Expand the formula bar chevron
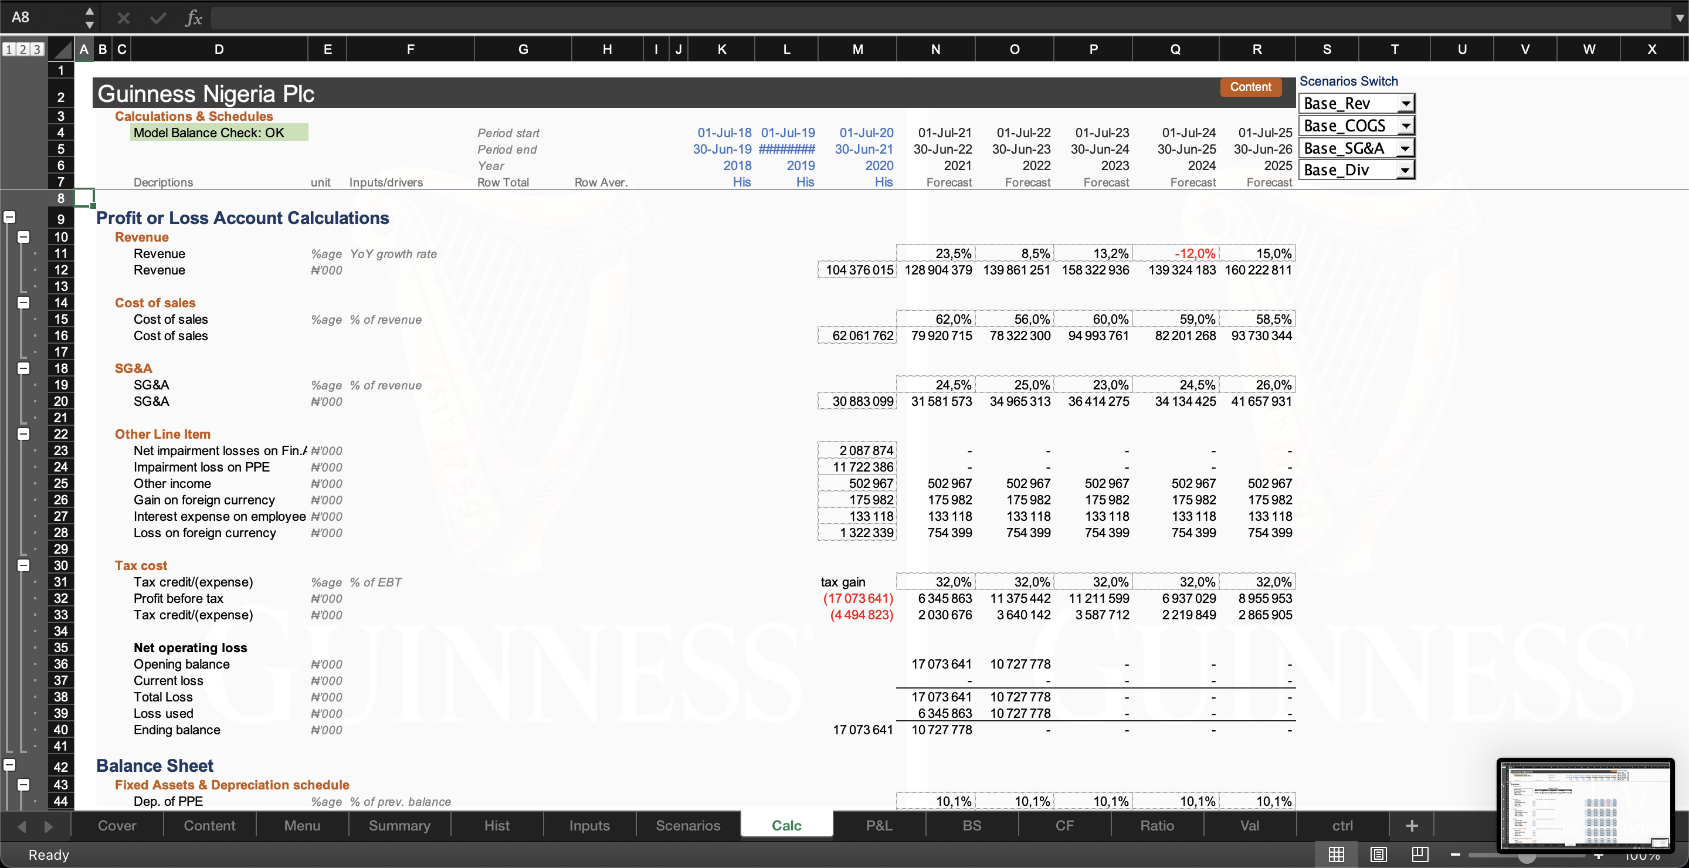 click(x=1679, y=18)
